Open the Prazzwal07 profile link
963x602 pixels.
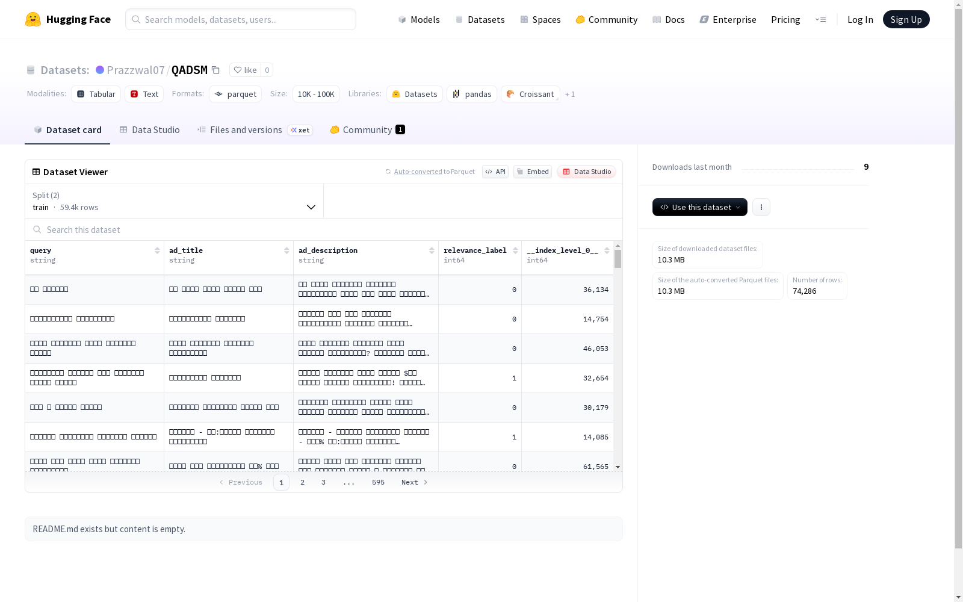coord(135,70)
